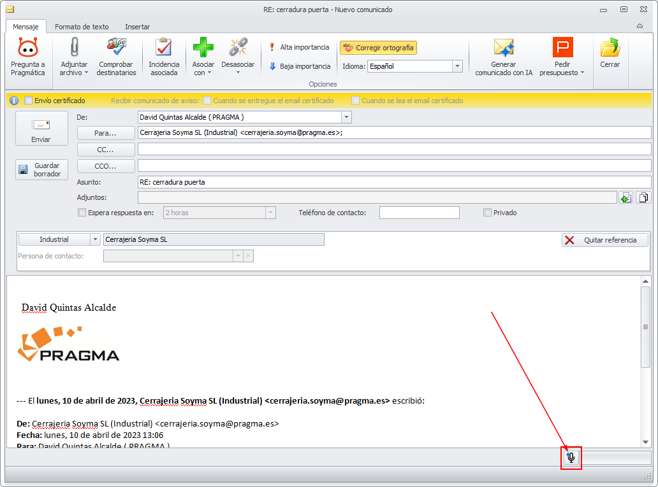
Task: Click in the CCO recipients field
Action: pos(394,166)
